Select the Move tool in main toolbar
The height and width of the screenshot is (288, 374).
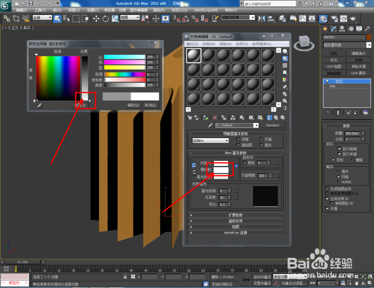[x=96, y=19]
